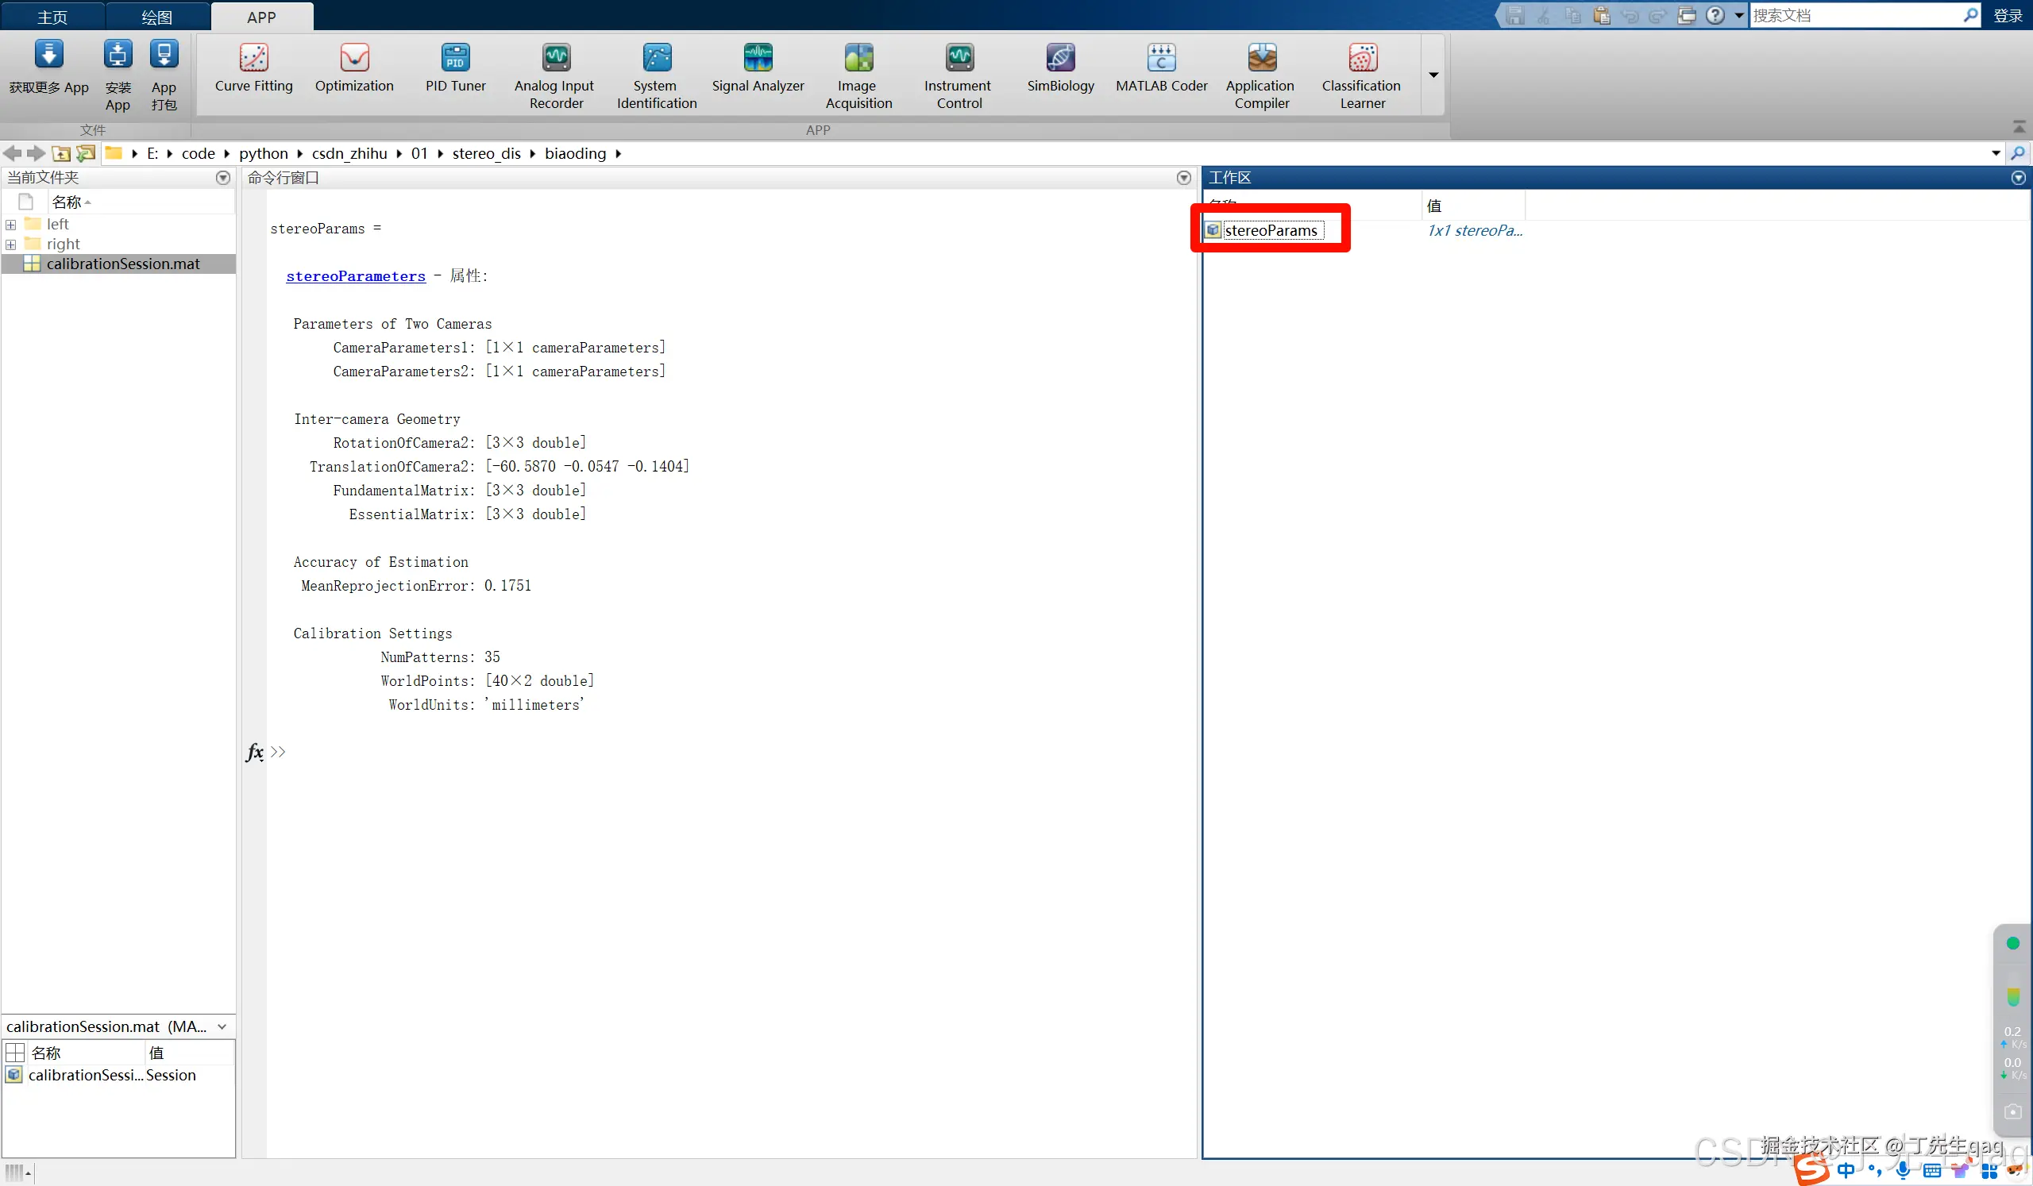Expand the apps gallery dropdown arrow

(x=1433, y=75)
